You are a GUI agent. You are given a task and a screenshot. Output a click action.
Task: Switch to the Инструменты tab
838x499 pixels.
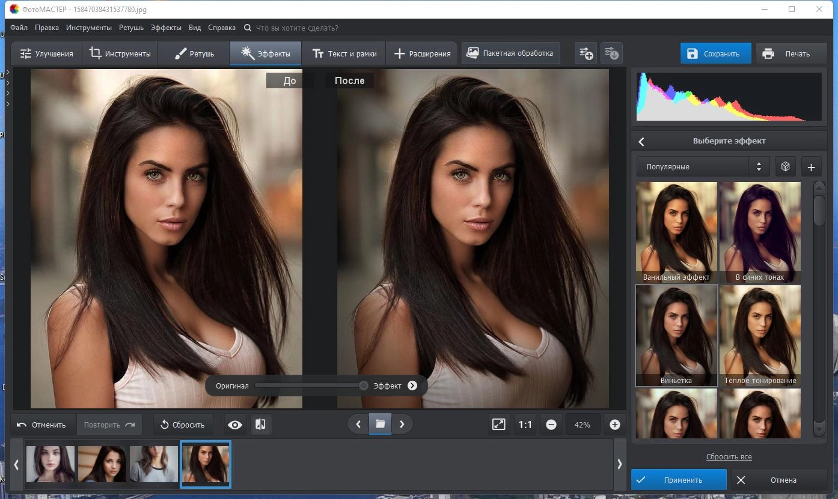pos(120,53)
